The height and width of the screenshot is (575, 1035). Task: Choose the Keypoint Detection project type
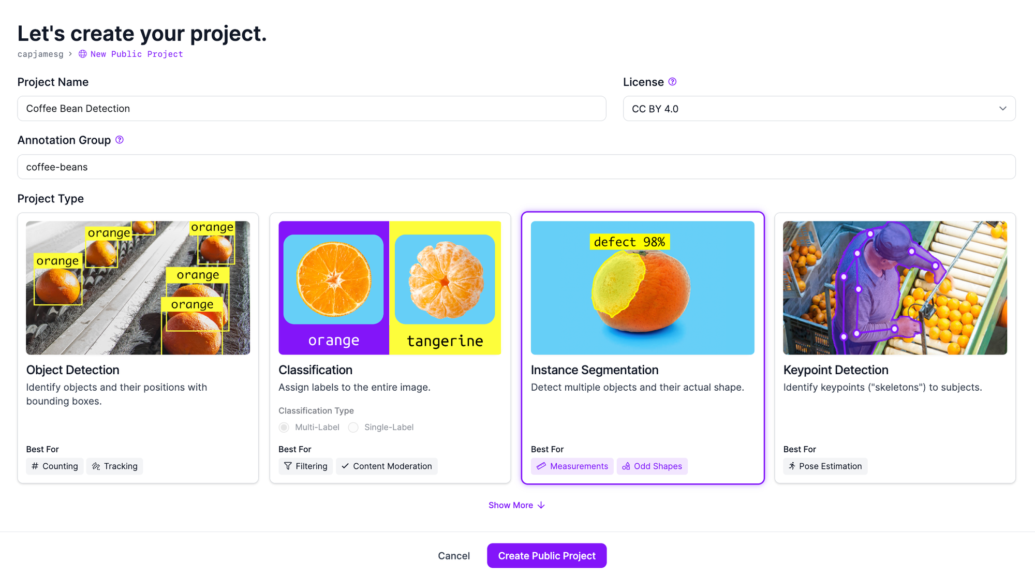pos(895,348)
